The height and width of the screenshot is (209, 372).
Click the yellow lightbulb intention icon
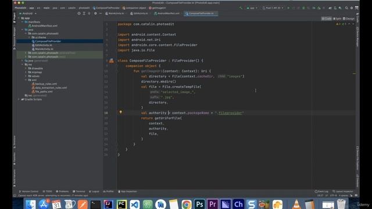click(x=120, y=112)
